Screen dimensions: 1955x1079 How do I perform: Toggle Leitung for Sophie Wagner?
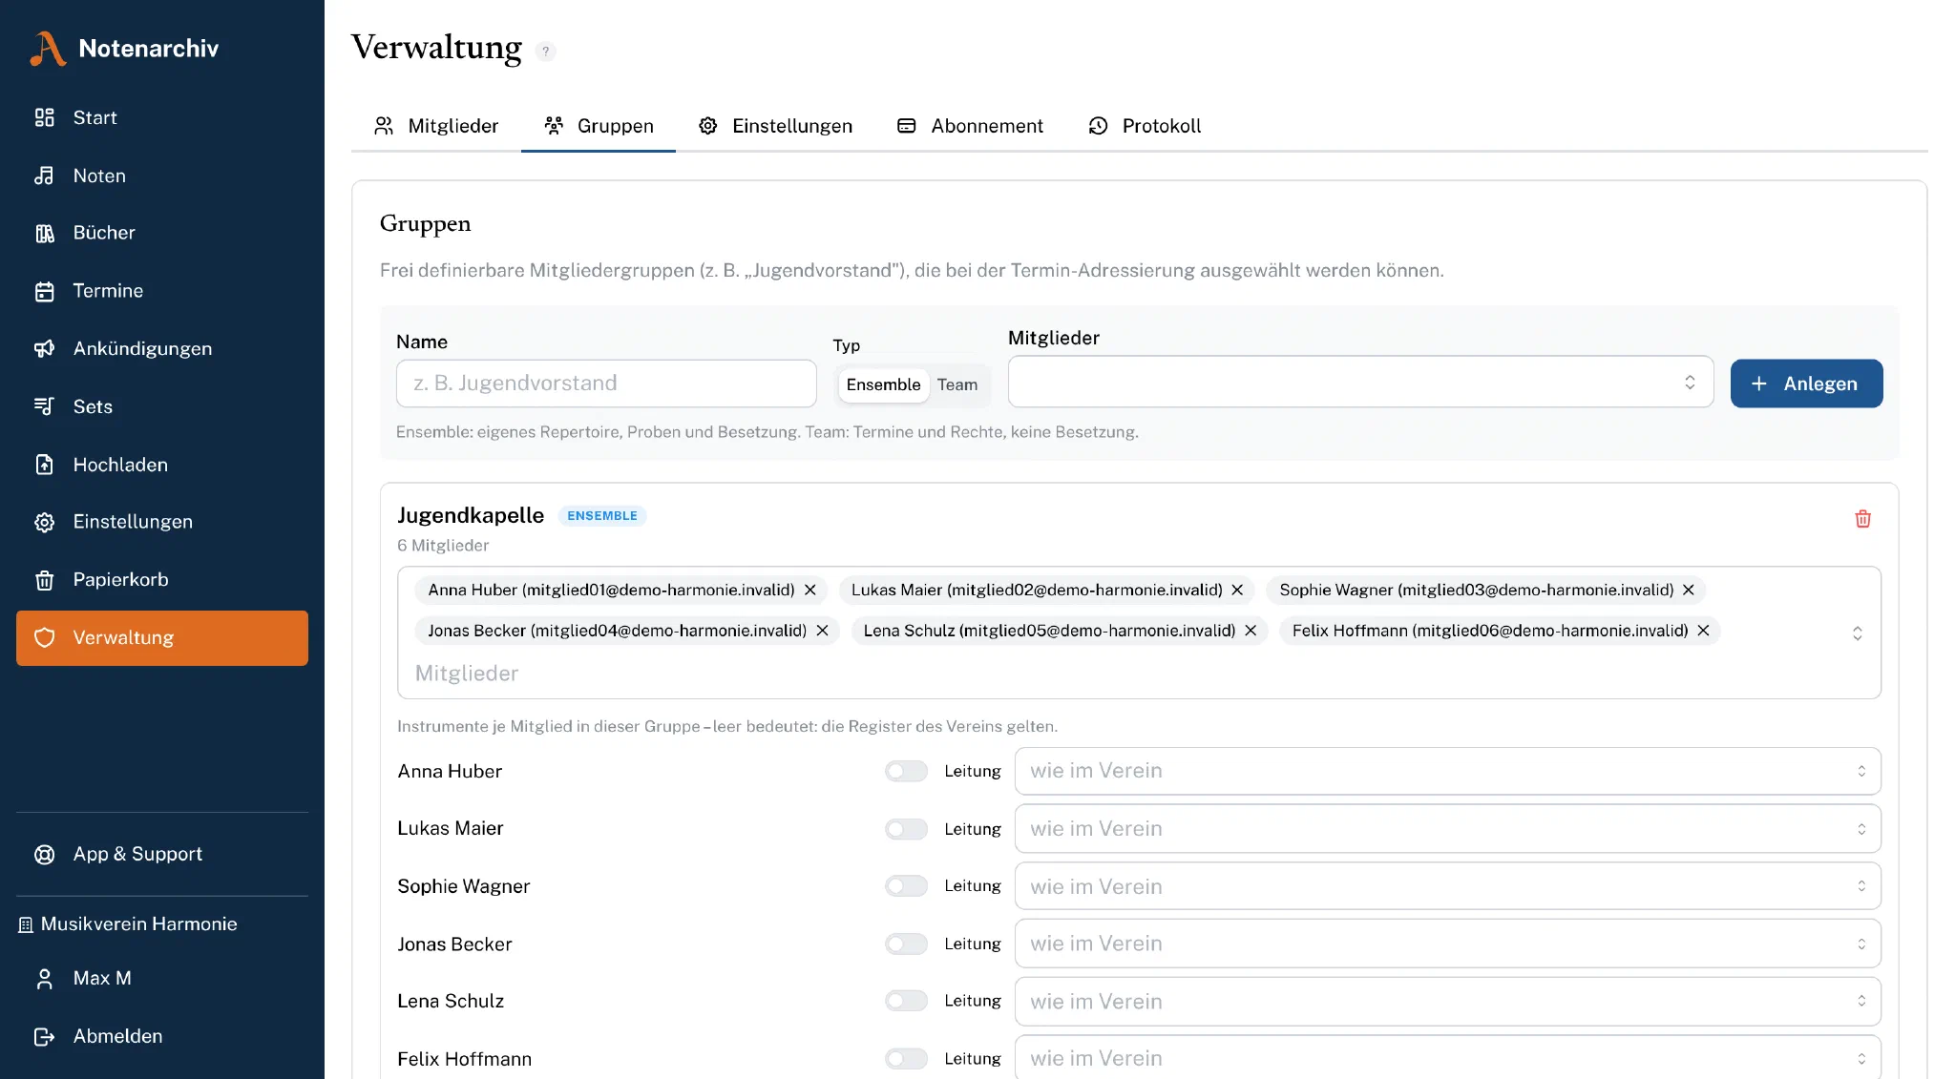[x=906, y=886]
